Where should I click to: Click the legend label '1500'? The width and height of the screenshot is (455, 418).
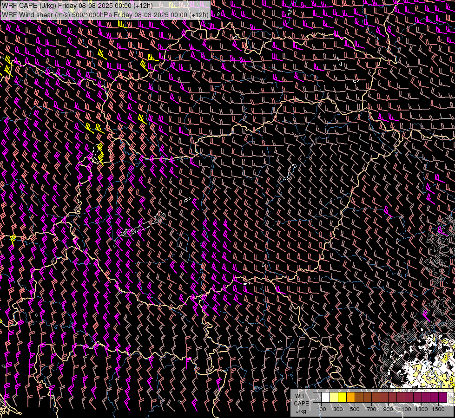[x=438, y=409]
